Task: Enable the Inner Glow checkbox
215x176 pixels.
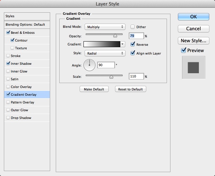Action: [8, 71]
